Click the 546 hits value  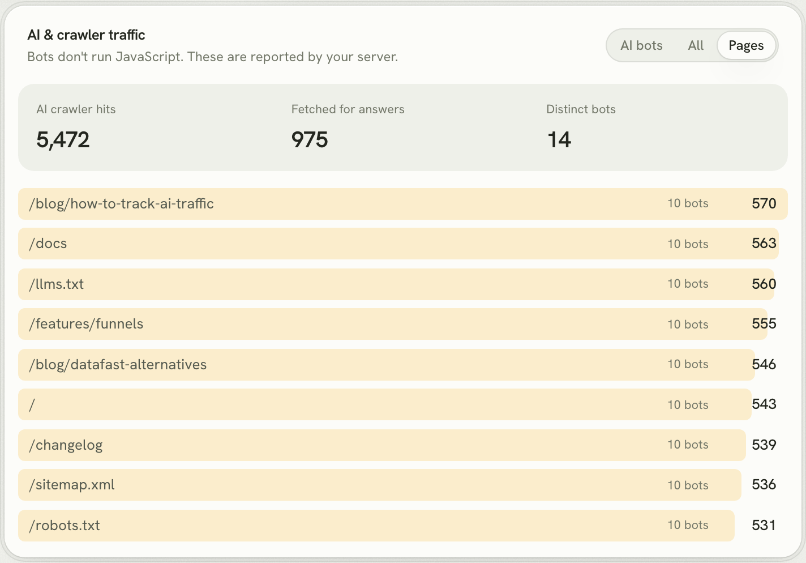[764, 365]
